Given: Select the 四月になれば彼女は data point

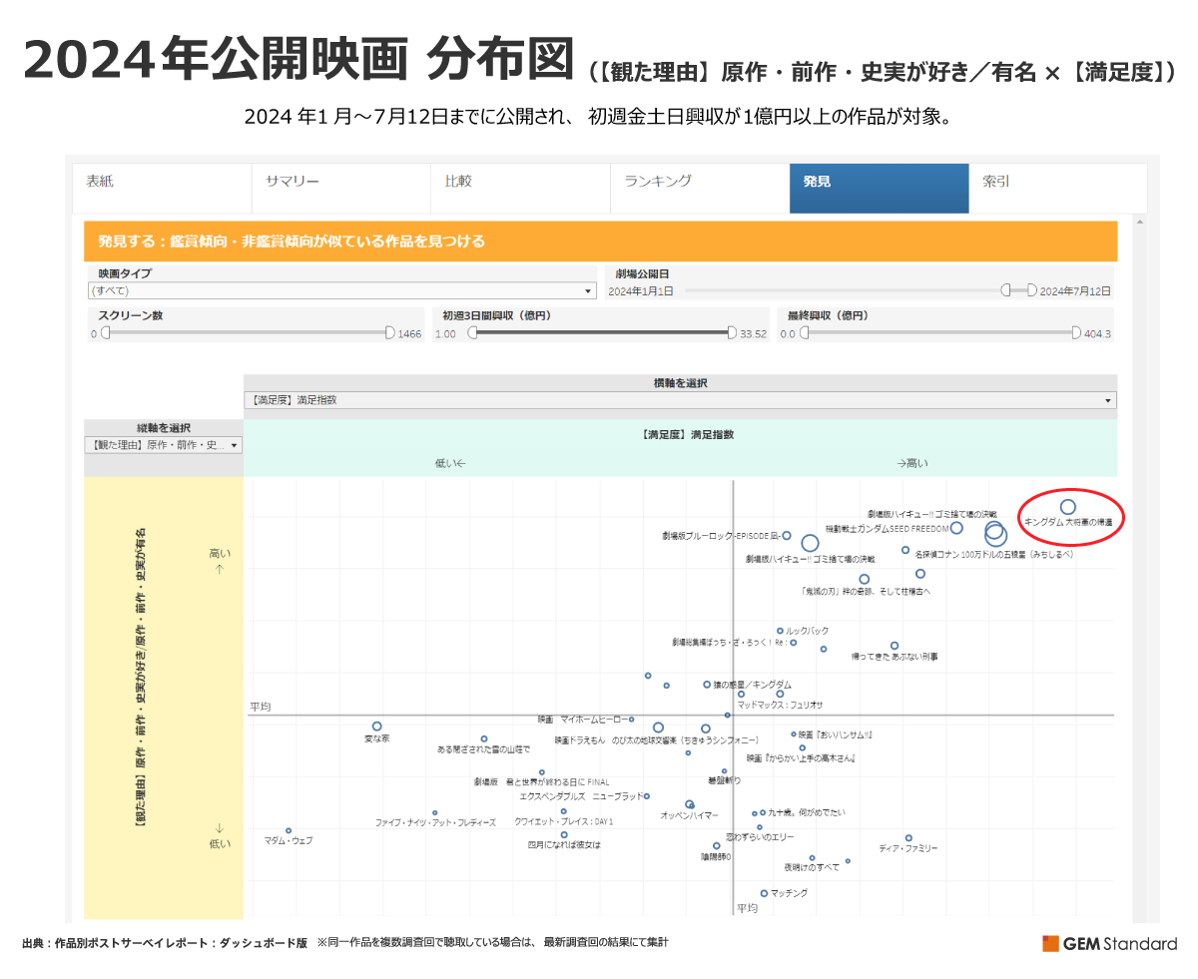Looking at the screenshot, I should 564,834.
